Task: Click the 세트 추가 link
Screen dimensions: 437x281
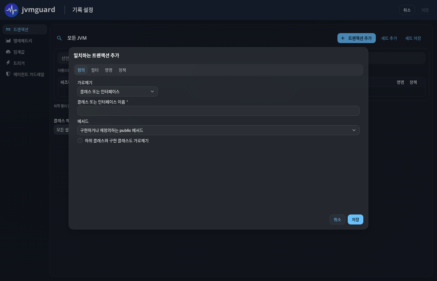Action: tap(389, 38)
